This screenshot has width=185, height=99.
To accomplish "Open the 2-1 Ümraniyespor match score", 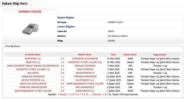I will [x=62, y=87].
